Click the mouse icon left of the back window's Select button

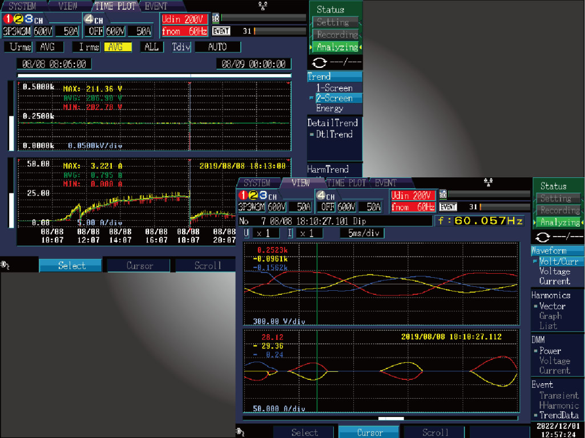(5, 265)
